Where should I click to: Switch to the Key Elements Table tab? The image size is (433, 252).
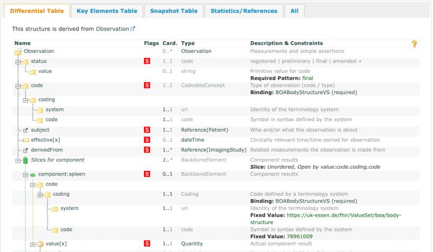tap(106, 11)
